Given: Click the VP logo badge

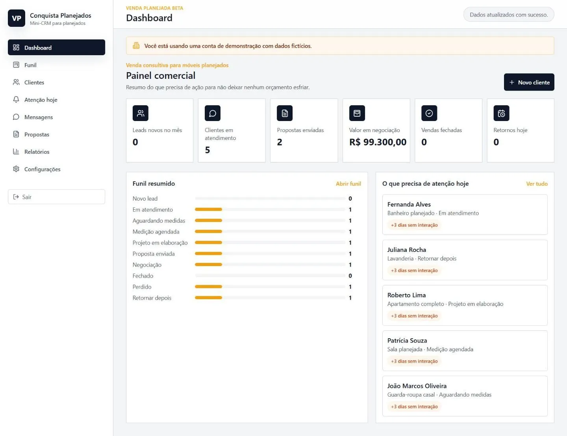Looking at the screenshot, I should (x=17, y=18).
